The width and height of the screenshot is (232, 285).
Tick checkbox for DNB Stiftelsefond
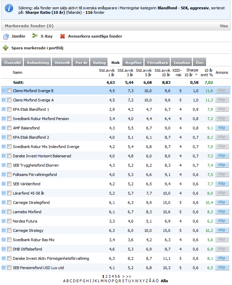point(9,249)
